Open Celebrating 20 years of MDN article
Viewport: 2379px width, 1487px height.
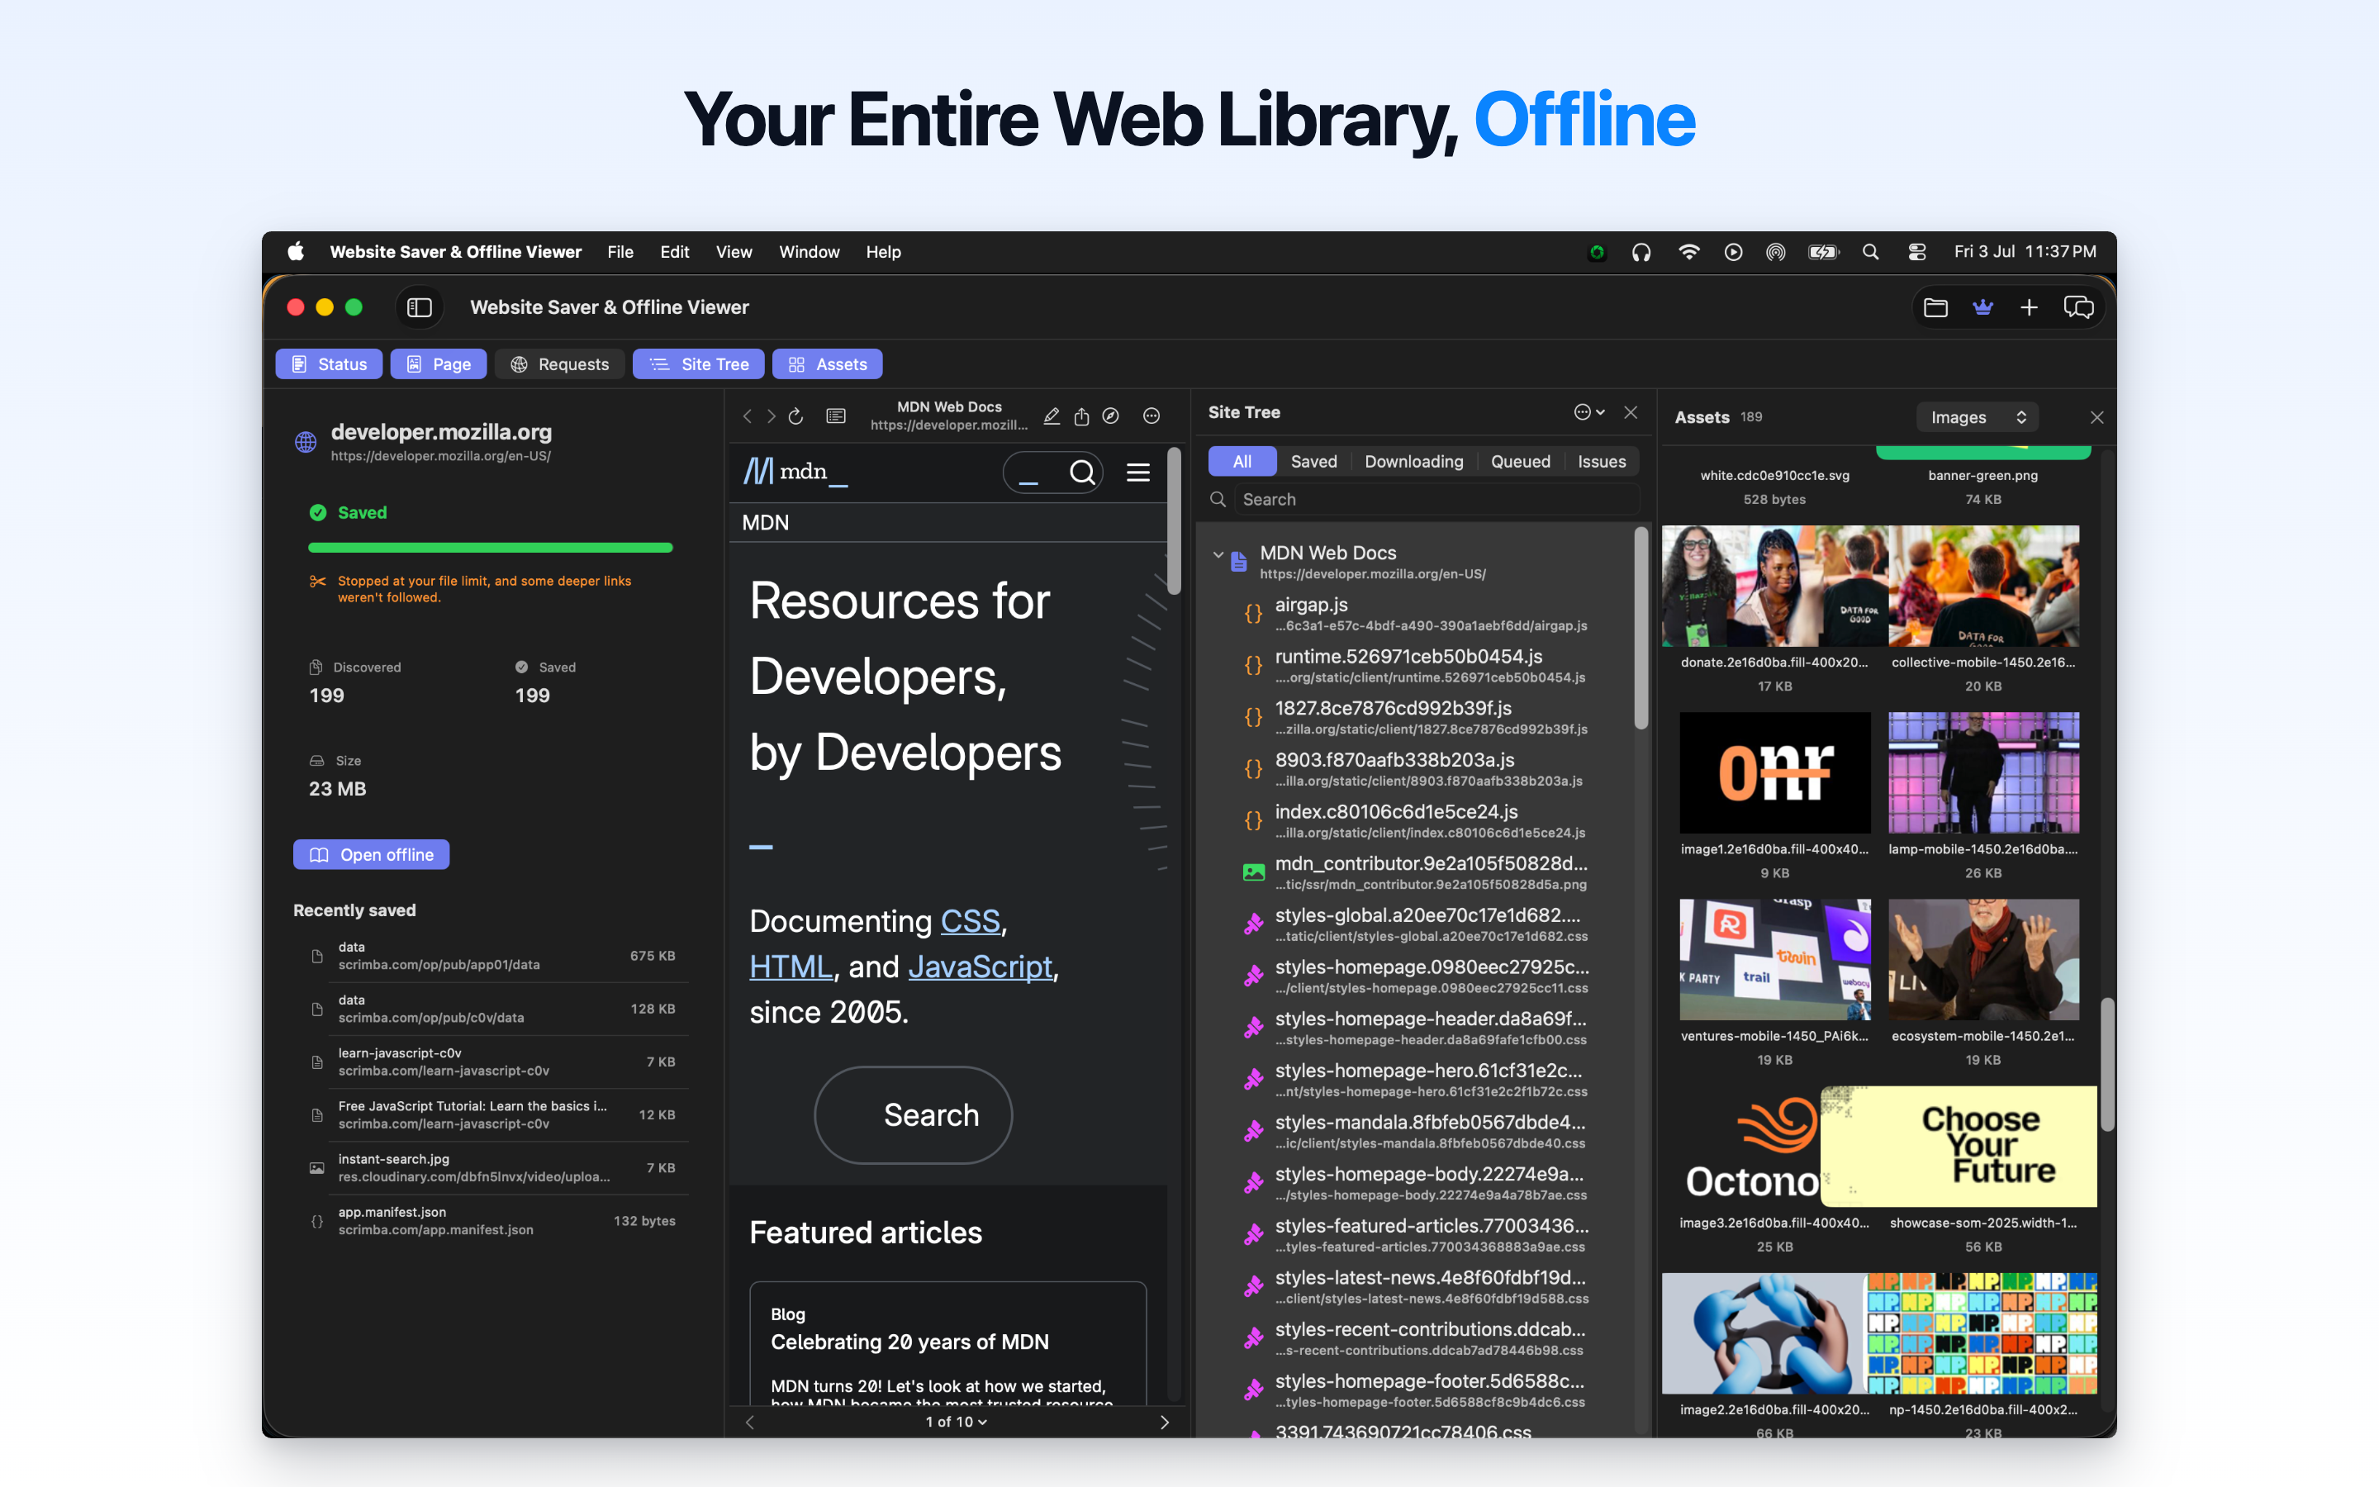pos(909,1342)
